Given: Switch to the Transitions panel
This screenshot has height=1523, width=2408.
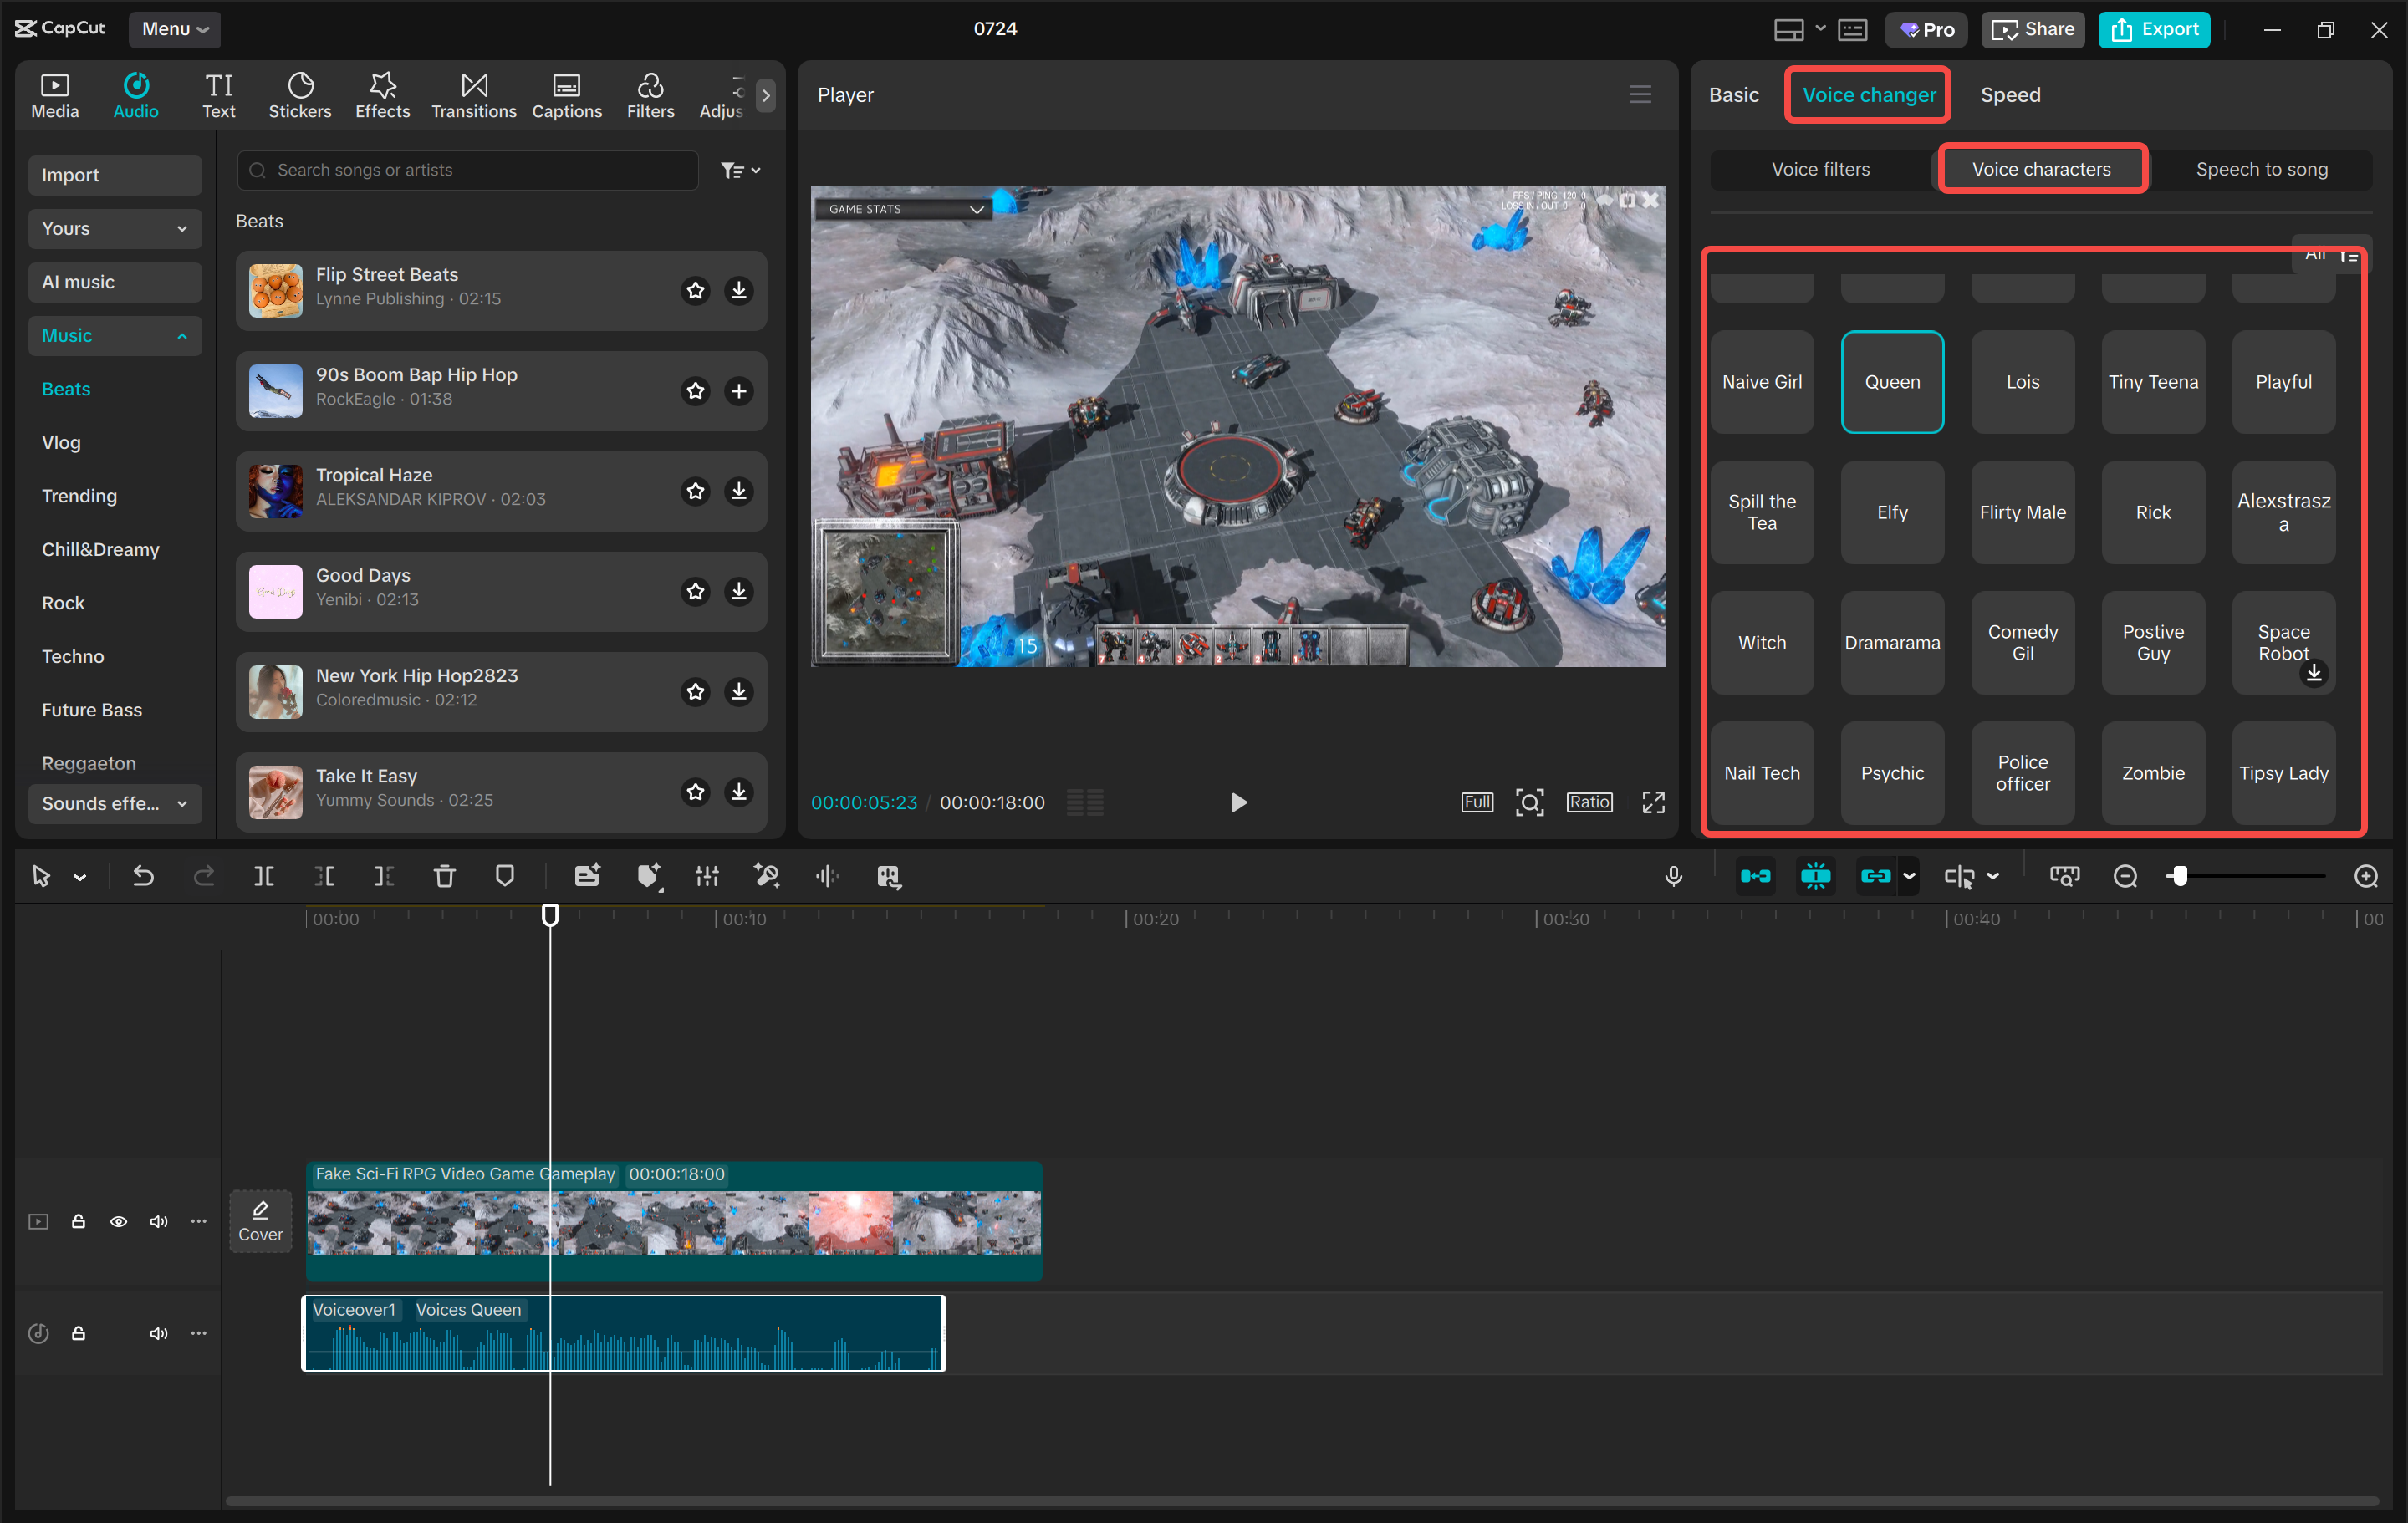Looking at the screenshot, I should pyautogui.click(x=473, y=94).
